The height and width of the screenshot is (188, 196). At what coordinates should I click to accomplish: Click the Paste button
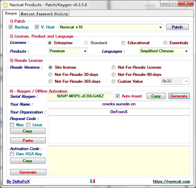point(28,140)
